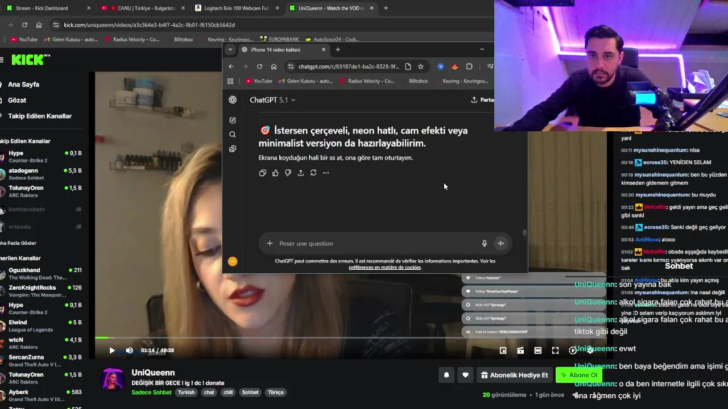Image resolution: width=728 pixels, height=409 pixels.
Task: Open tab search dropdown in ChatGPT window
Action: click(x=230, y=49)
